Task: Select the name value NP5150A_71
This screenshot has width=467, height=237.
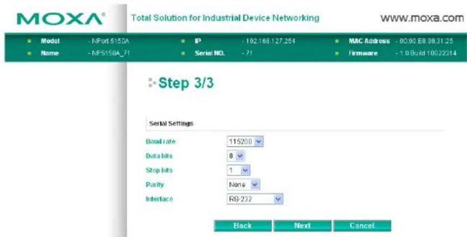Action: coord(110,53)
